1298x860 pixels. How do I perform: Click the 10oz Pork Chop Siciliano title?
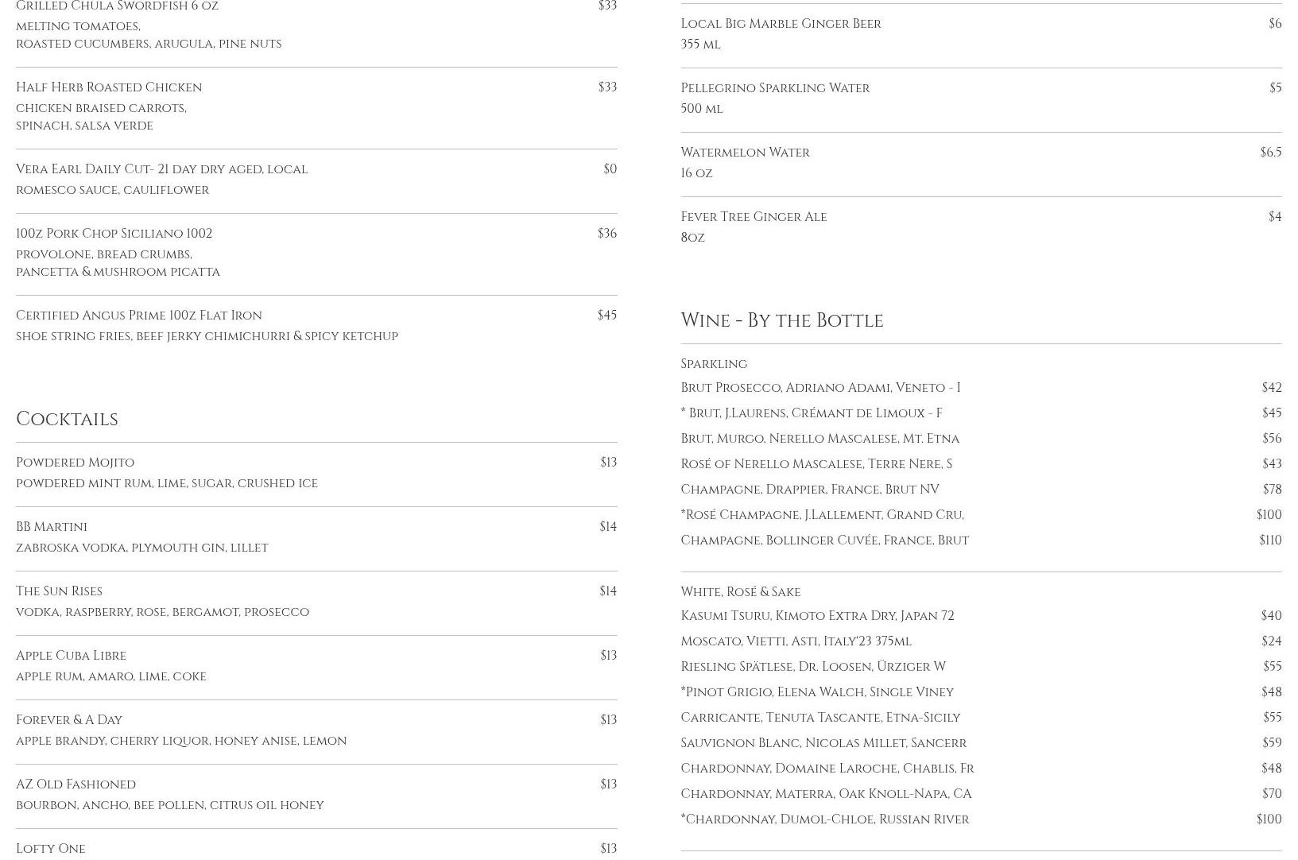(114, 234)
